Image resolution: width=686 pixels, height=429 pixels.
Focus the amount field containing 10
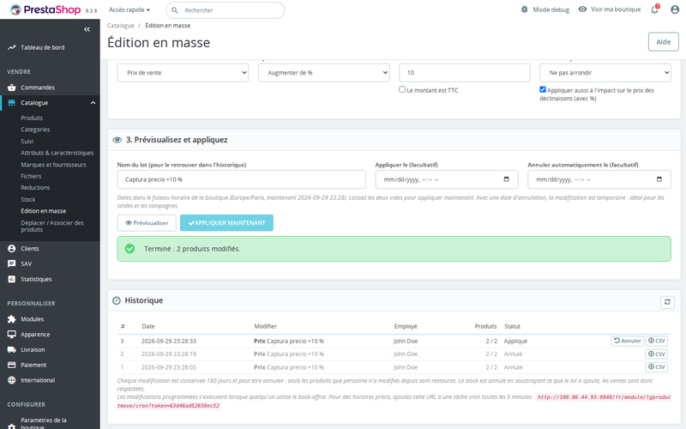(464, 73)
